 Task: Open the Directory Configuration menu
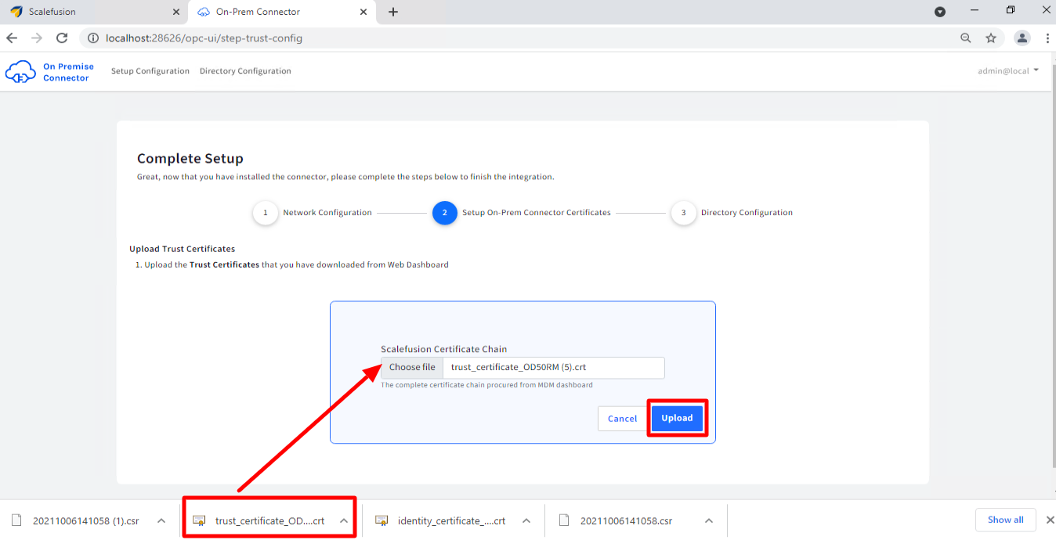[245, 71]
